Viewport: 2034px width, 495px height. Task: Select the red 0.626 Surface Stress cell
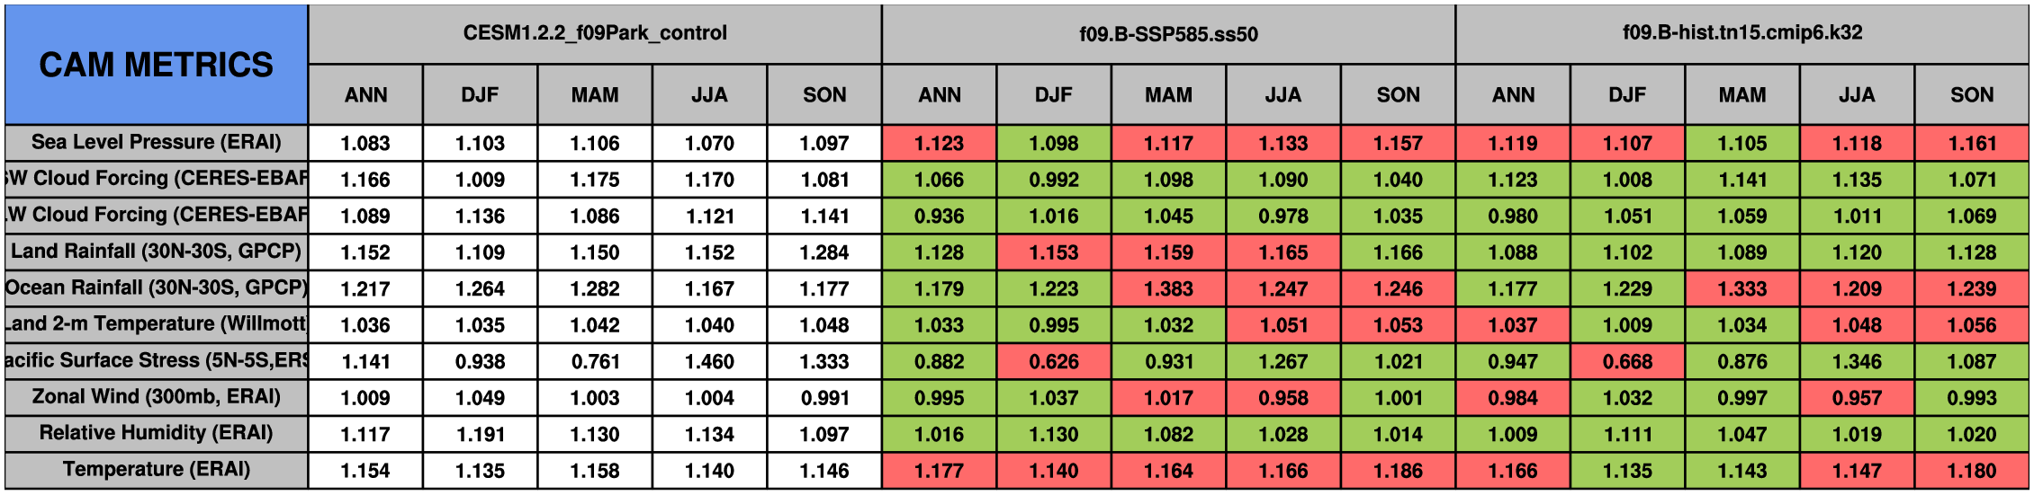(x=1054, y=361)
